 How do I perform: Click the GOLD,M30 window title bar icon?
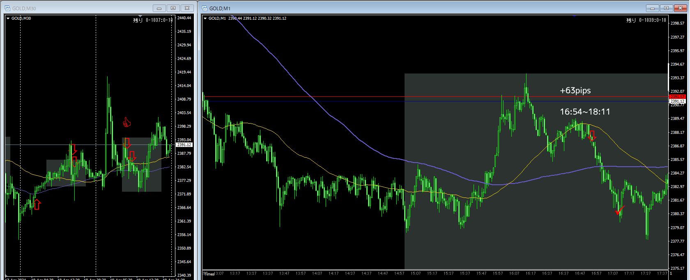click(x=7, y=8)
